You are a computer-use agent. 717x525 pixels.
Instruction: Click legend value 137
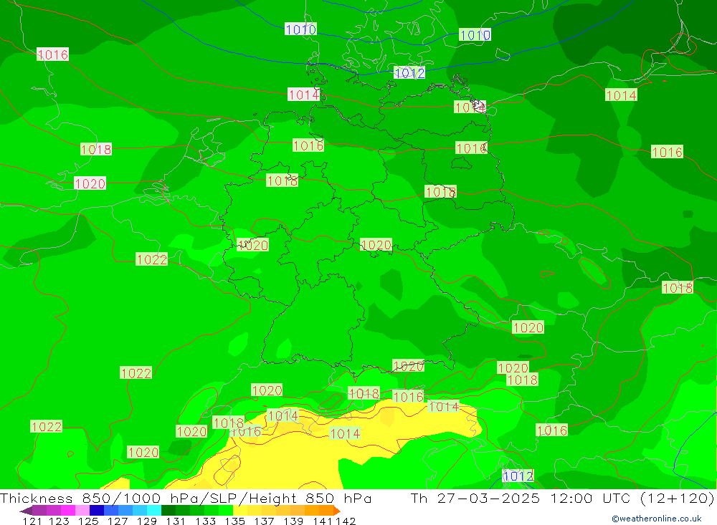[x=264, y=521]
